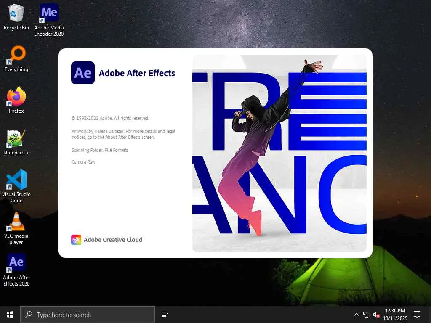
Task: Open the Action Center notifications icon
Action: tap(417, 315)
